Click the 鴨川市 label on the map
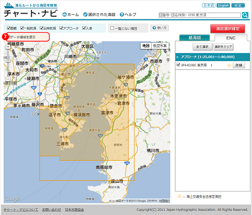252x215 pixels. 153,150
